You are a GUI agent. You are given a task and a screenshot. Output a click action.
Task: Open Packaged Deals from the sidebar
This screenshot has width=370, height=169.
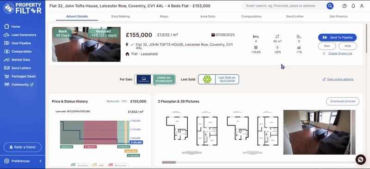click(20, 76)
